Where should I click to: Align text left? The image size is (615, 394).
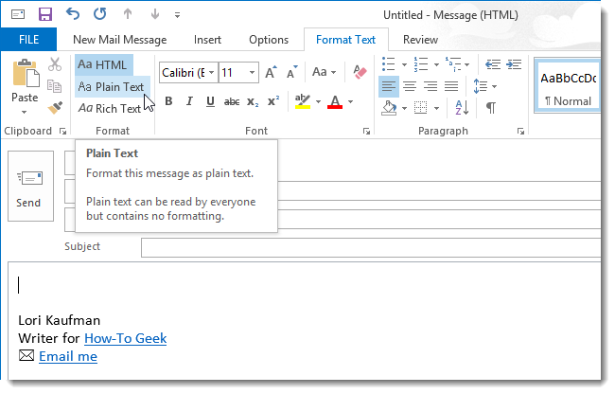click(x=389, y=86)
